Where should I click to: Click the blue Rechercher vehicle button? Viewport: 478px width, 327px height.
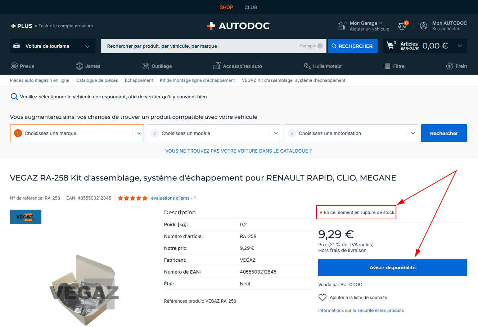444,133
